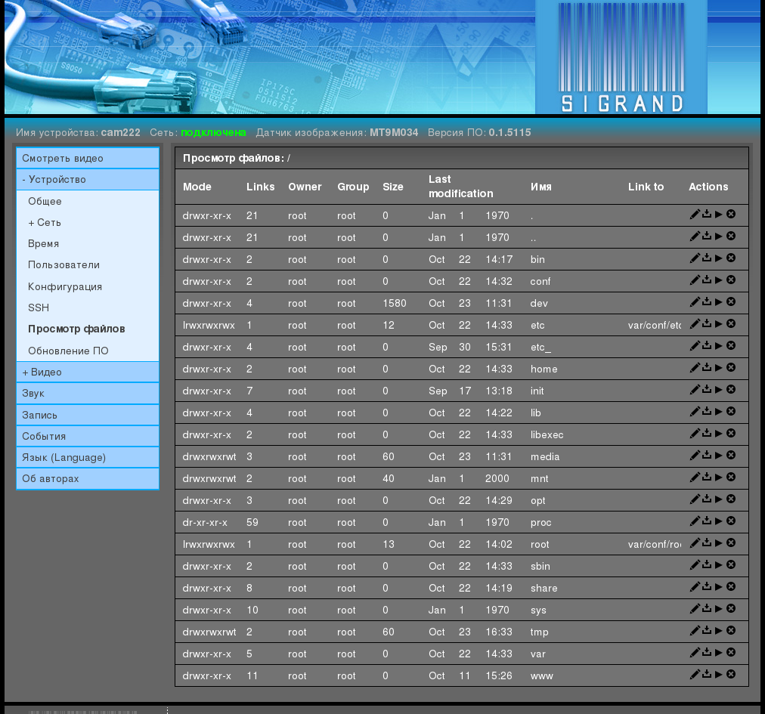Click the delete icon for bin row
This screenshot has height=714, width=765.
(731, 258)
